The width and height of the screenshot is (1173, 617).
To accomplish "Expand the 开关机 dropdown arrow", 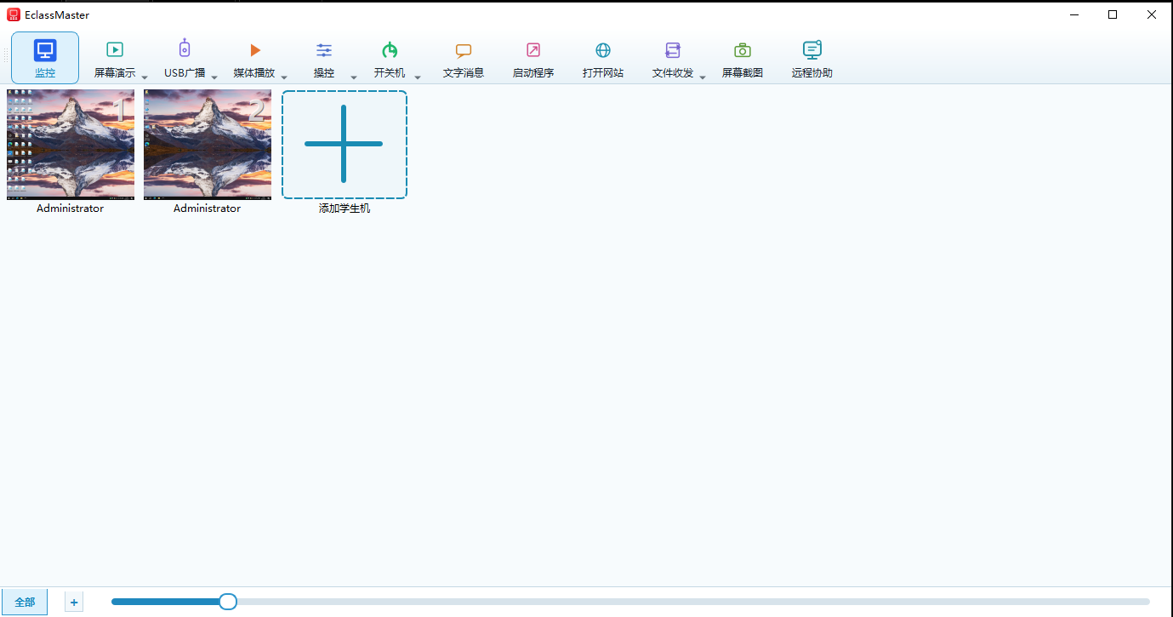I will click(418, 77).
